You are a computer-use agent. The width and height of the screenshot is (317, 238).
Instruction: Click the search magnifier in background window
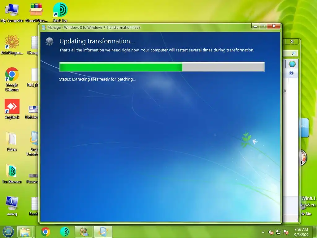click(x=293, y=53)
